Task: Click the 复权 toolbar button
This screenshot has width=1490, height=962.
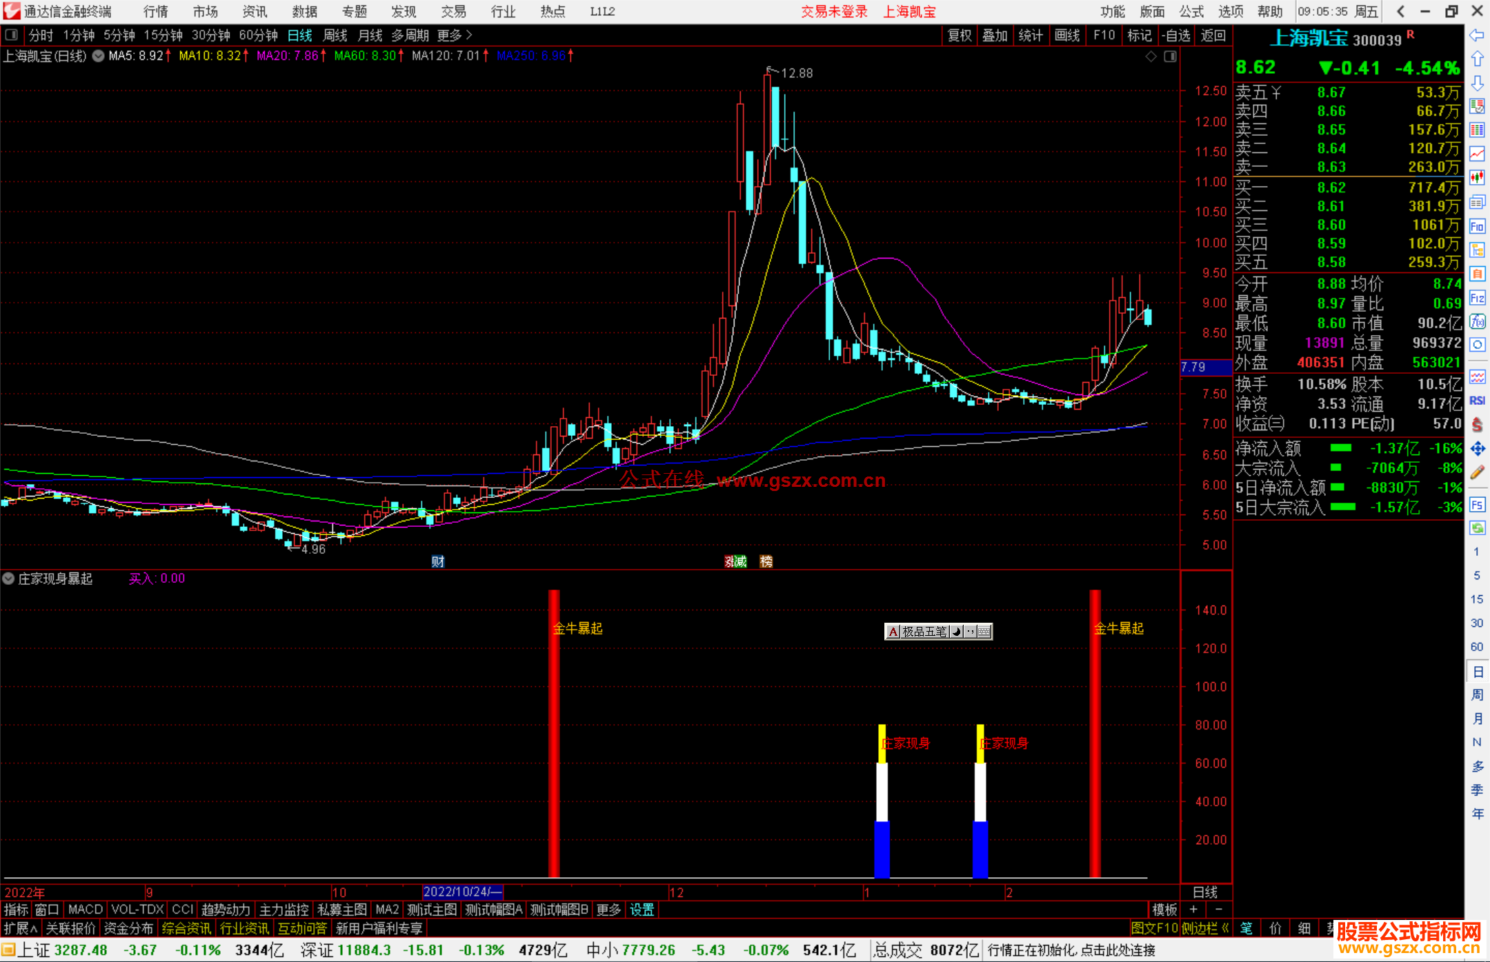Action: point(960,35)
